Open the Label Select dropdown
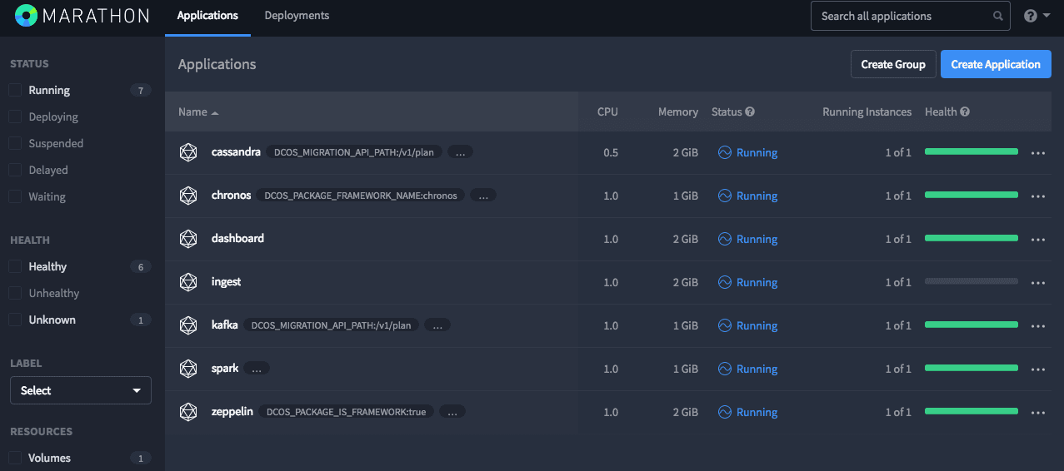Image resolution: width=1064 pixels, height=471 pixels. 81,390
